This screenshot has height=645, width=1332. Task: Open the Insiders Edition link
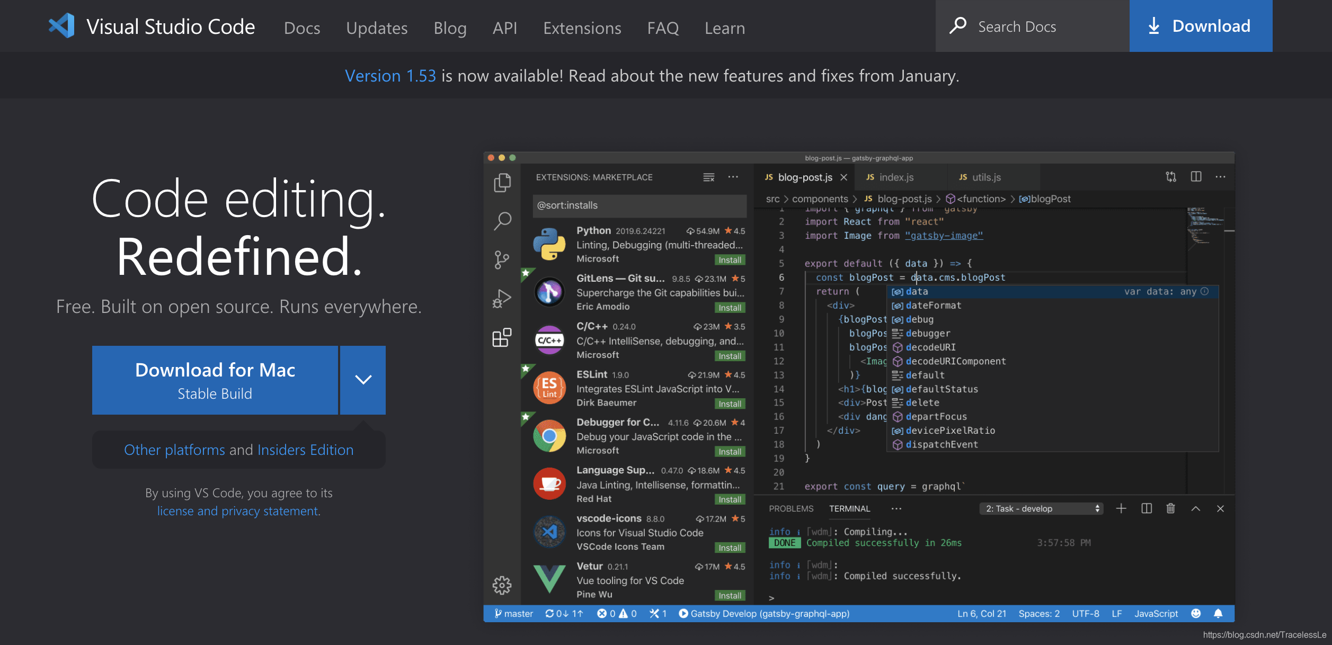(305, 450)
